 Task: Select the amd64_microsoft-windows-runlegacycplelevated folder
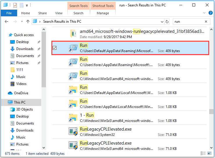(130, 34)
